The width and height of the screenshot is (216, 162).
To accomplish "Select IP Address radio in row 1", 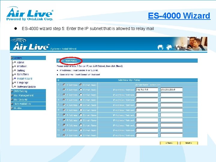I will [64, 85].
